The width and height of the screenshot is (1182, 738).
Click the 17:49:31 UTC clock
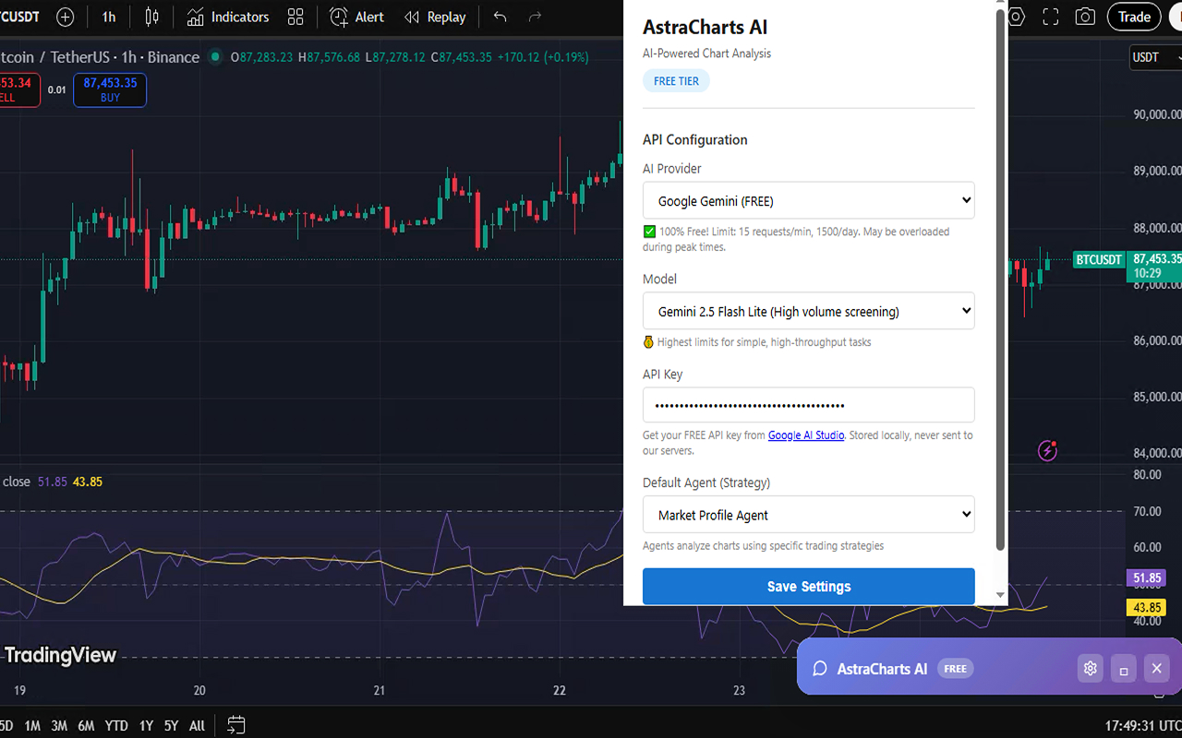(1143, 726)
